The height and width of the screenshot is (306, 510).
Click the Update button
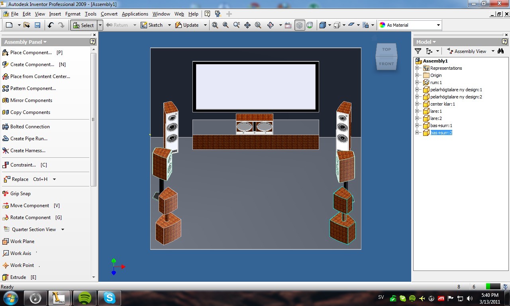[x=187, y=25]
